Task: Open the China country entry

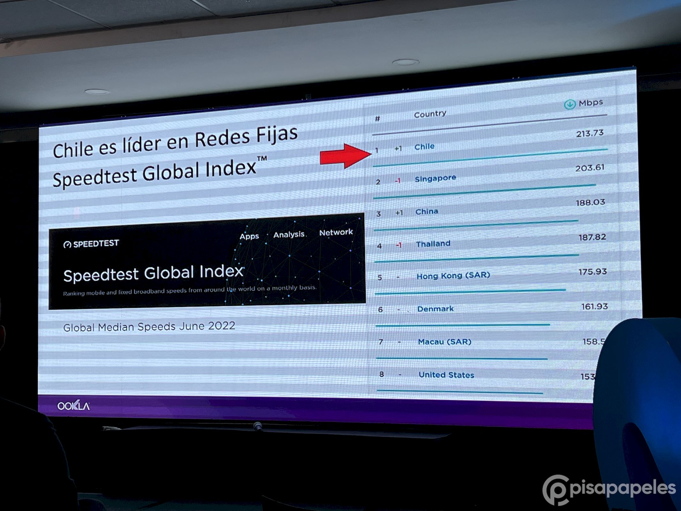Action: [x=427, y=212]
